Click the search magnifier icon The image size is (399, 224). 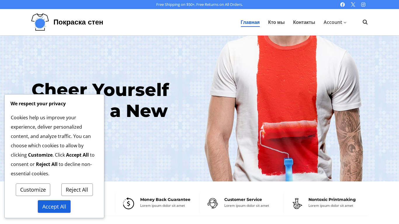[365, 22]
